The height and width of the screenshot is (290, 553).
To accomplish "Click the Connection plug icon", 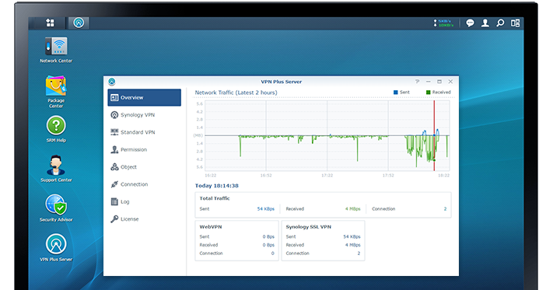I will [114, 184].
